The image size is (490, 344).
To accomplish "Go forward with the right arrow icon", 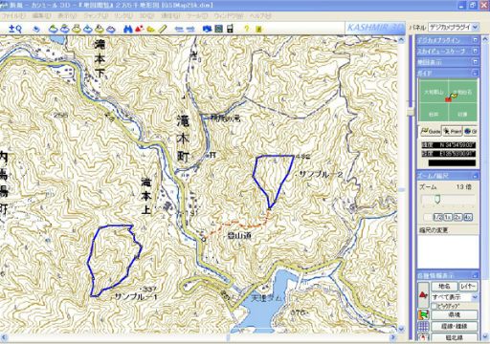I will [190, 30].
